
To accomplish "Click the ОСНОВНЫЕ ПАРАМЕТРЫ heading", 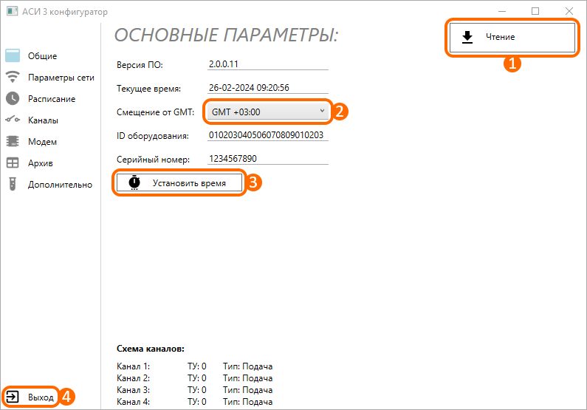I will coord(226,35).
